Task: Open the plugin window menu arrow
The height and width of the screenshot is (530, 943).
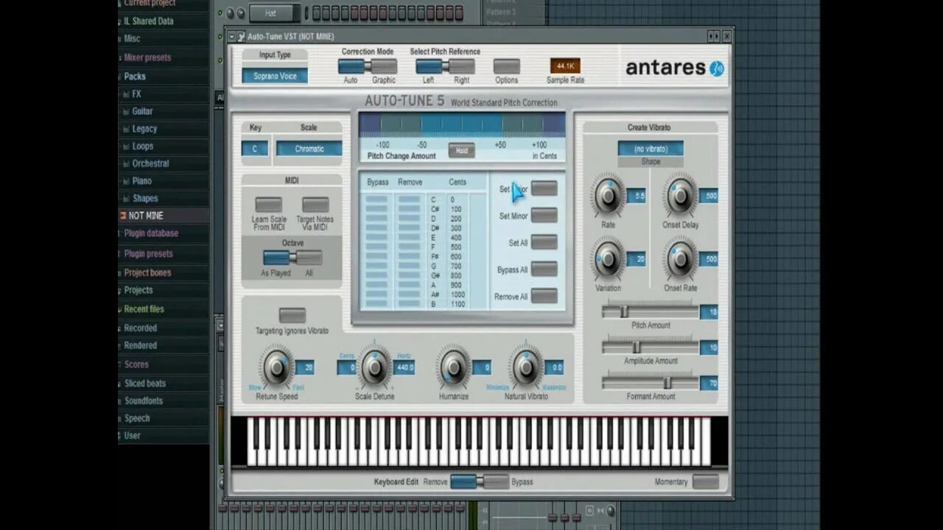Action: pyautogui.click(x=232, y=36)
